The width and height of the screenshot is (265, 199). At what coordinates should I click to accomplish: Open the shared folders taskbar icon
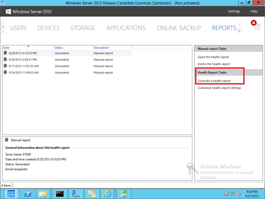tap(92, 194)
